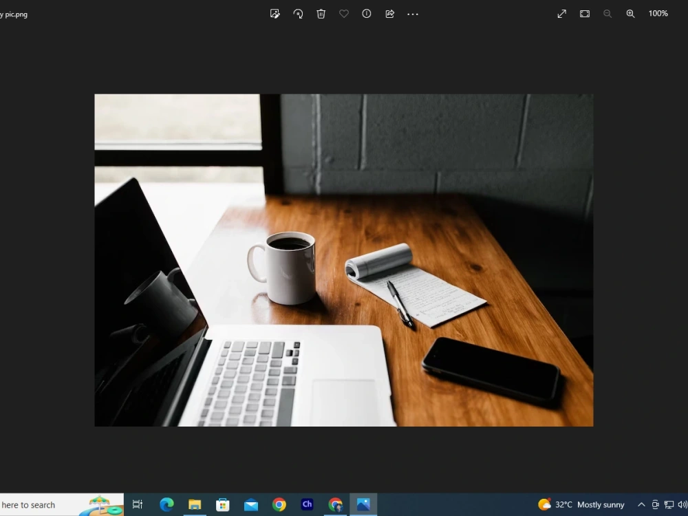Image resolution: width=688 pixels, height=516 pixels.
Task: Launch Microsoft Edge from the taskbar
Action: [x=166, y=504]
